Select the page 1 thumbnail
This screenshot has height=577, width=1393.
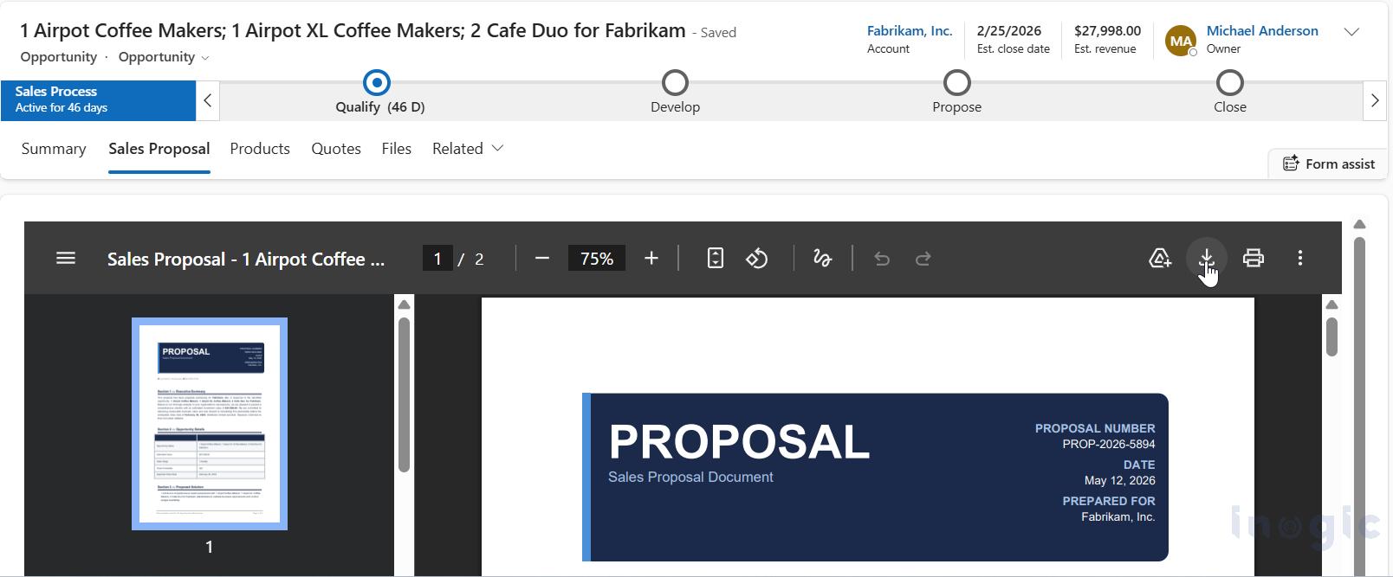[210, 424]
